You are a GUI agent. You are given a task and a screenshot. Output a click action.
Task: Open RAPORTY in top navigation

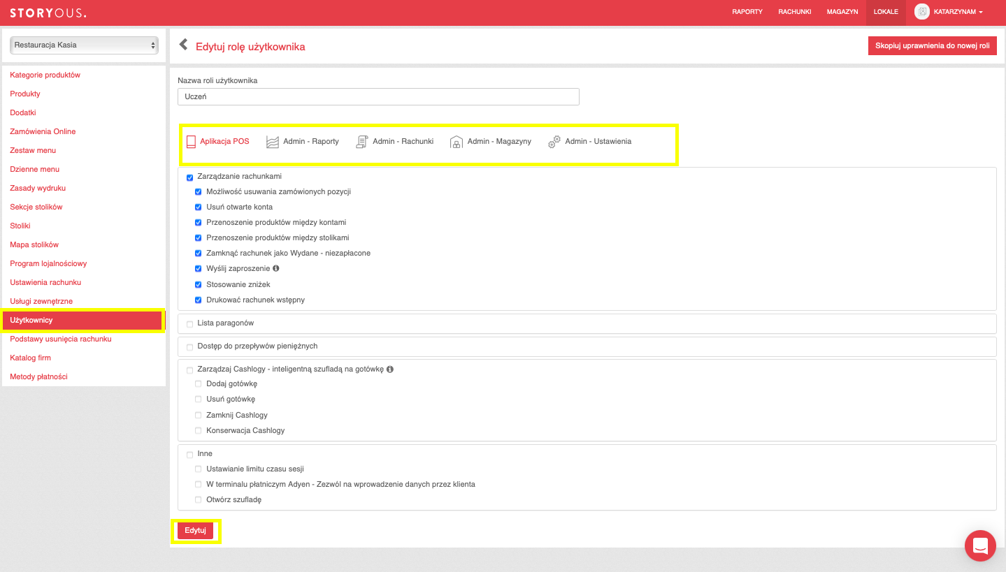coord(747,12)
